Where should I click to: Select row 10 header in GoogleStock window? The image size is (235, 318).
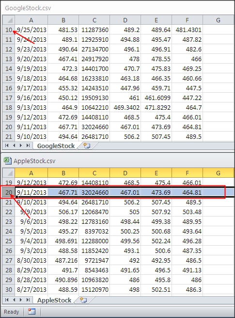(x=9, y=30)
